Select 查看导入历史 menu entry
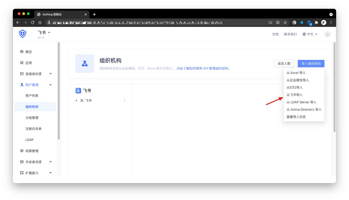349x200 pixels. (x=296, y=117)
